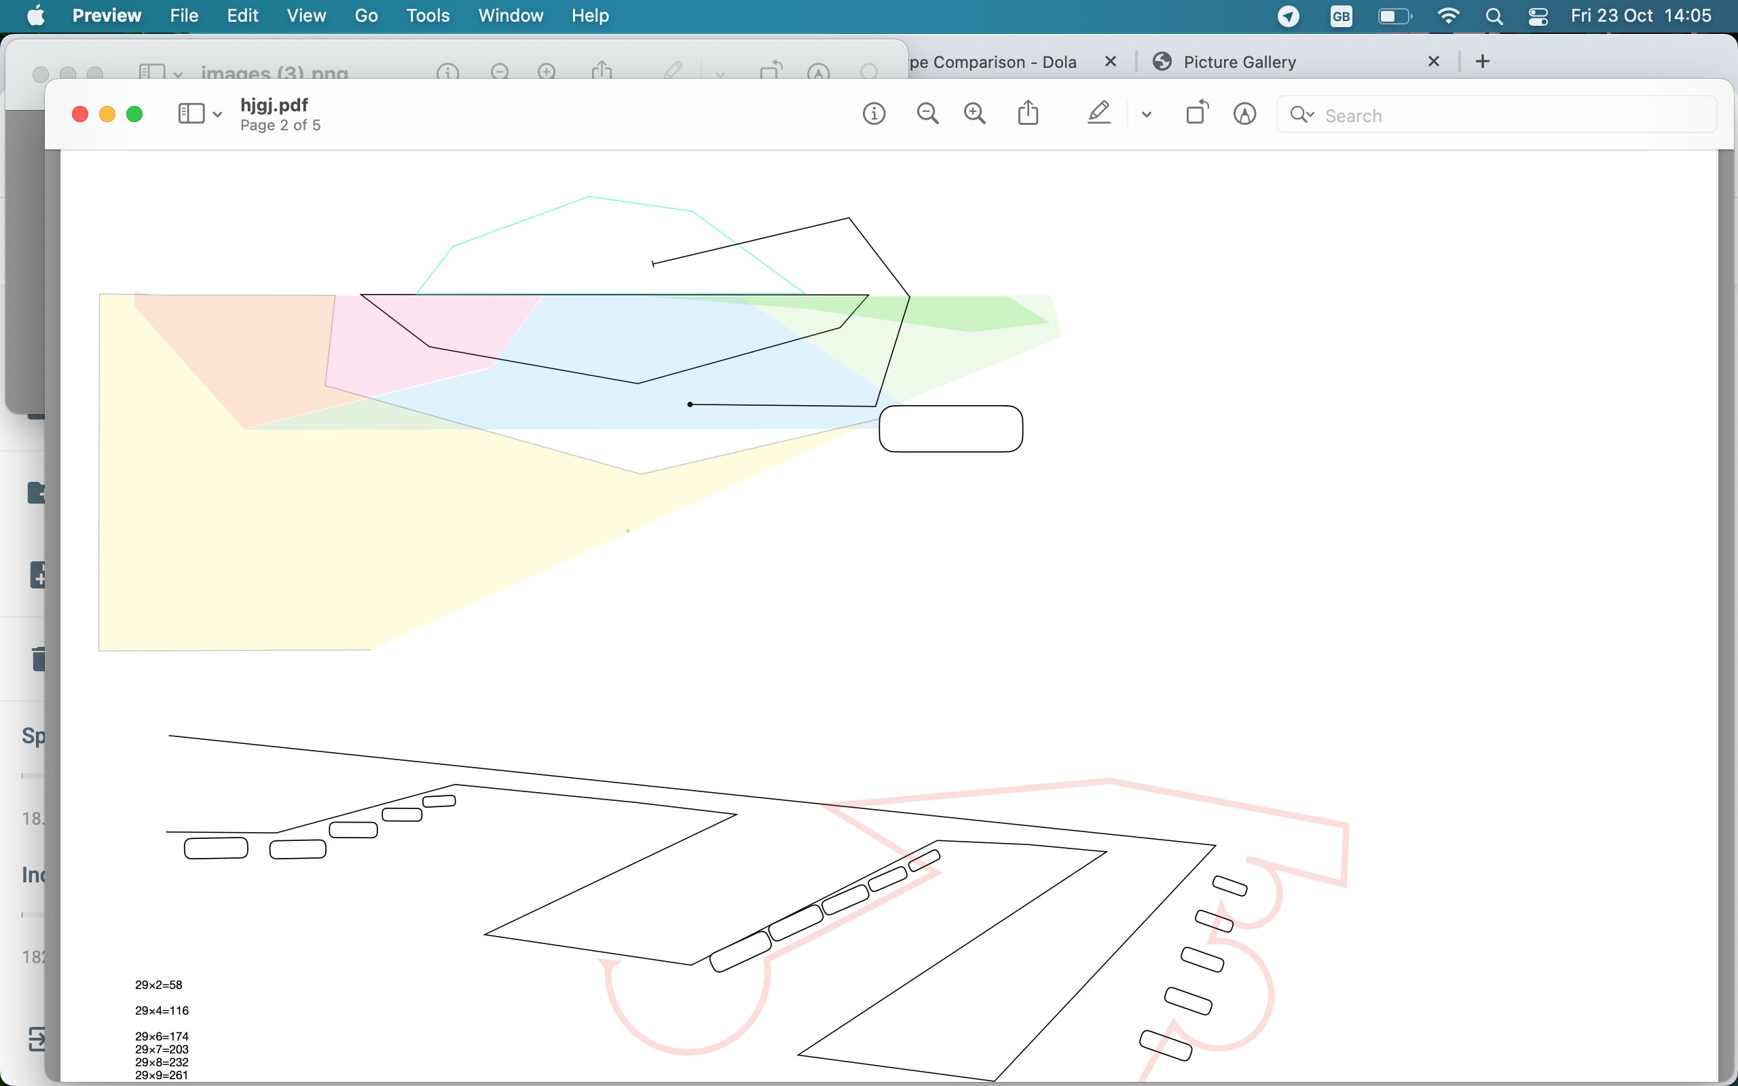
Task: Open the Go menu
Action: [367, 15]
